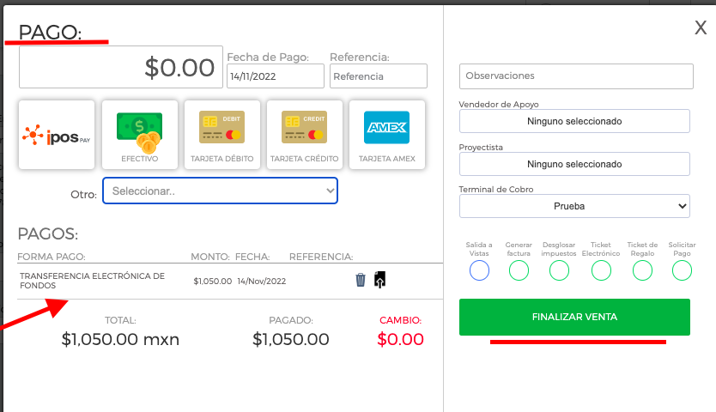Open the Proyectista selector
716x412 pixels.
[x=574, y=164]
